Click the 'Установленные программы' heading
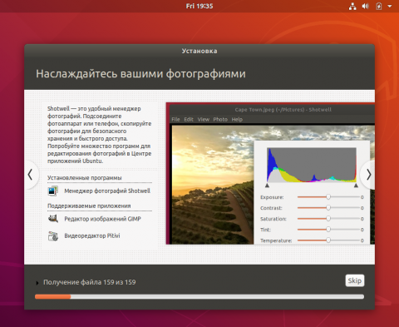399x327 pixels. (x=85, y=178)
